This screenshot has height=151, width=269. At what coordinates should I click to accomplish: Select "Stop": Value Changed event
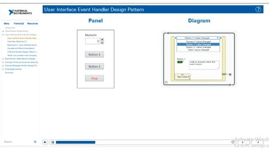(x=198, y=50)
